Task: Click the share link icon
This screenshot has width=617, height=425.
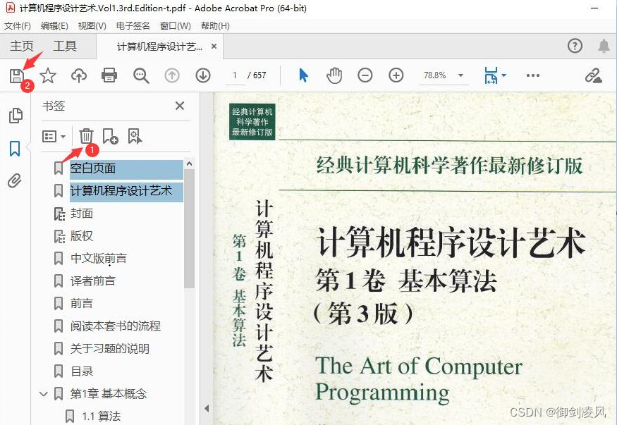Action: (x=594, y=75)
